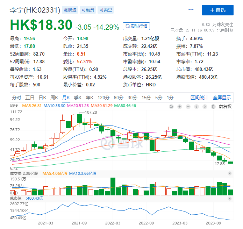Click the 52周最高 82.70 value
Viewport: 243px width, 229px height.
[39, 54]
